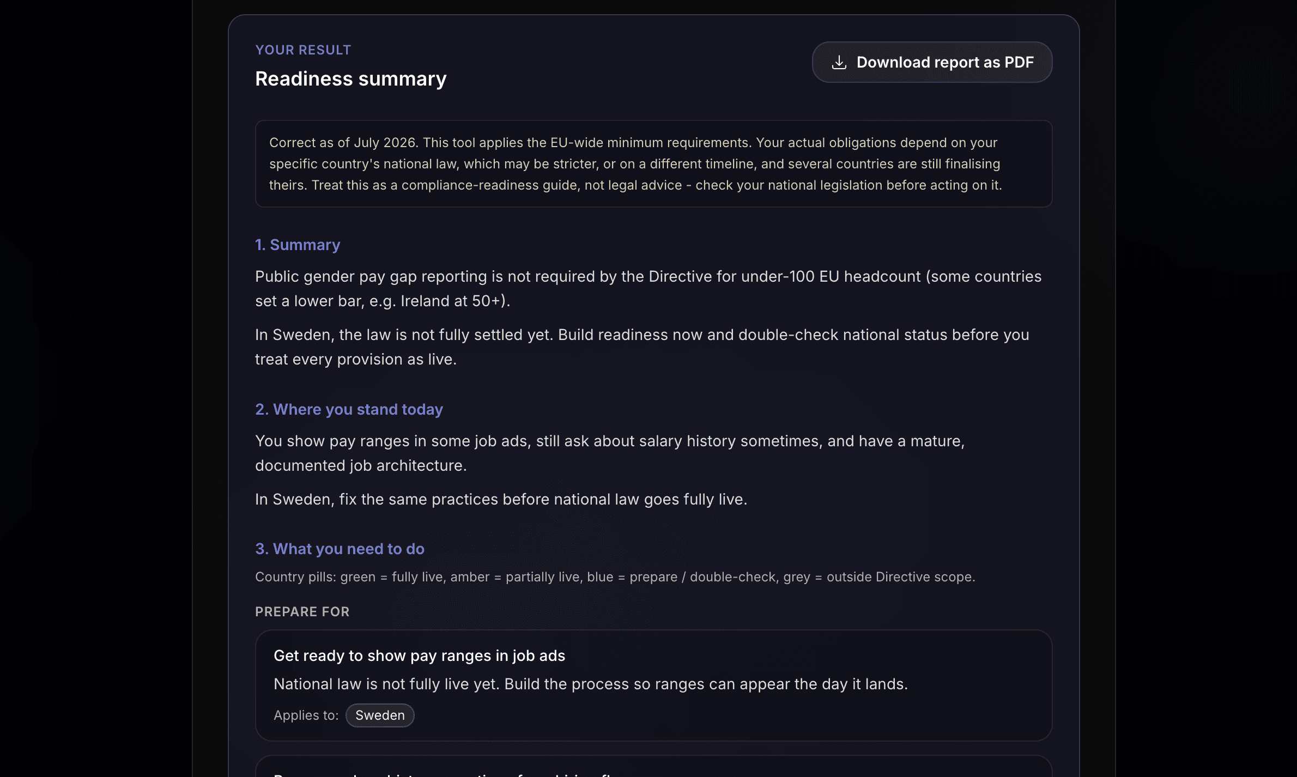
Task: Click the country pills color legend text
Action: (x=615, y=577)
